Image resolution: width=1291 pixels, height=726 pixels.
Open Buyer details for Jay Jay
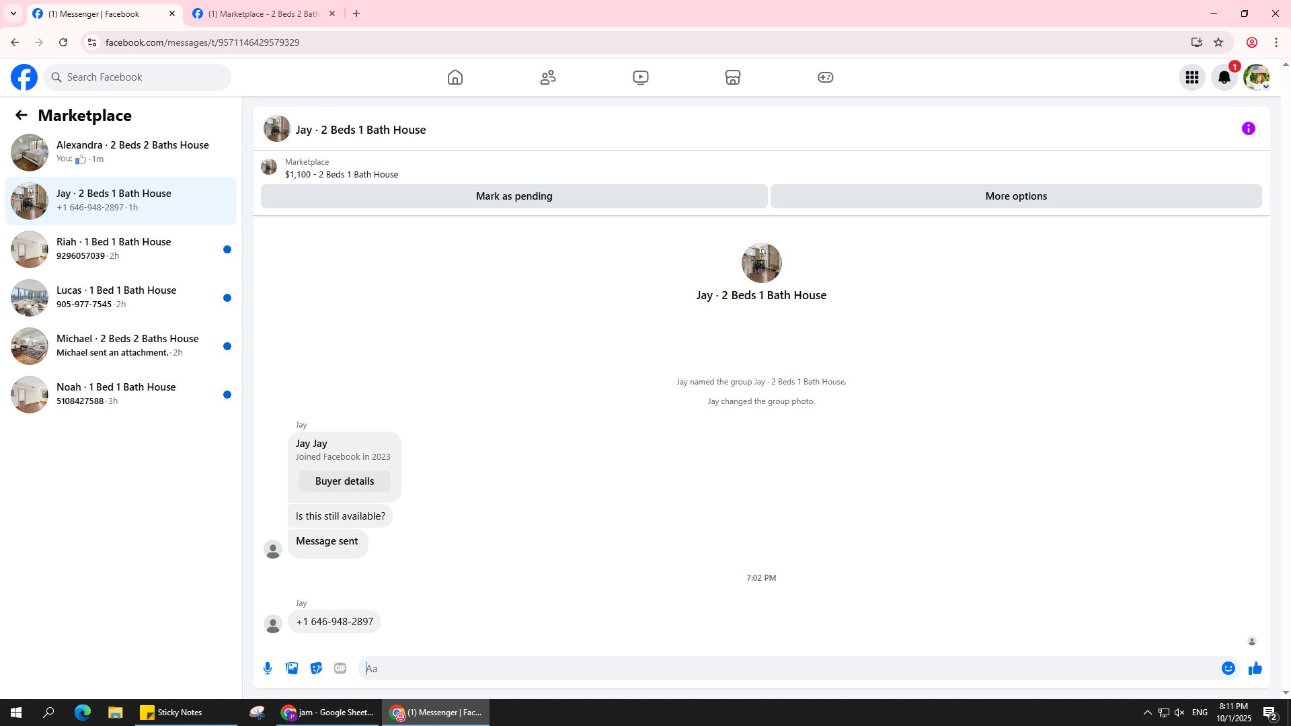click(344, 481)
